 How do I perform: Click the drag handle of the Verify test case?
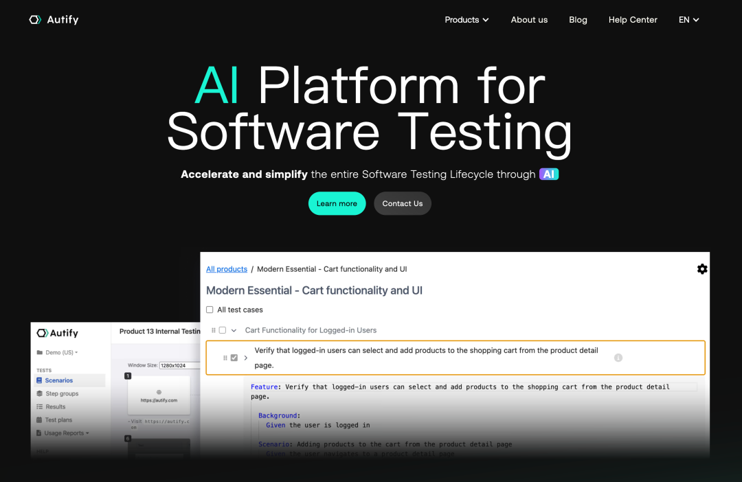[x=225, y=358]
